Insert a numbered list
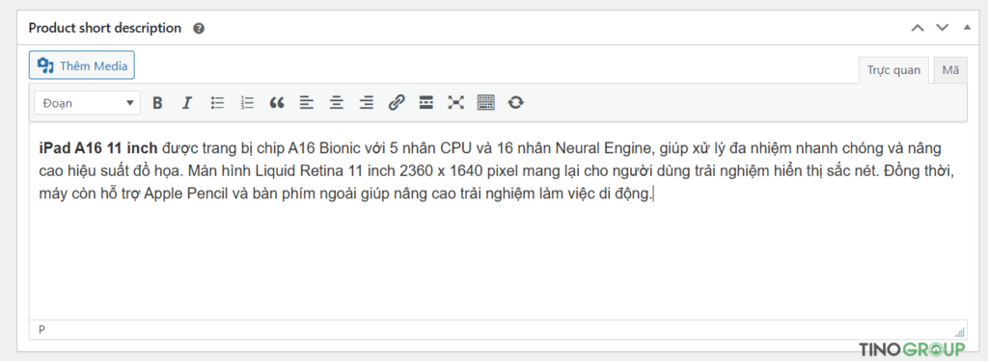 coord(247,103)
